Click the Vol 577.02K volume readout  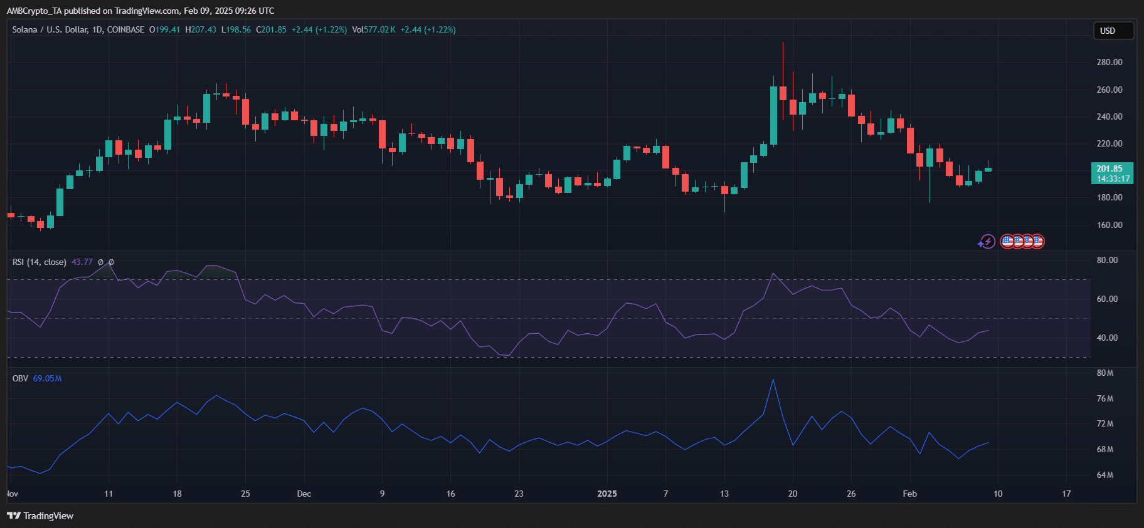point(374,29)
